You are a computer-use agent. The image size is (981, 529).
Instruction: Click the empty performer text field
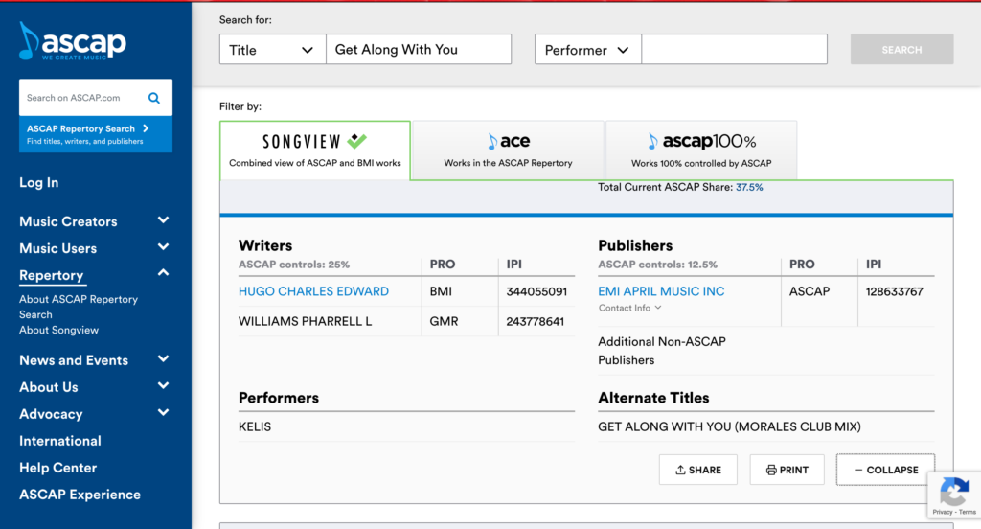click(735, 50)
